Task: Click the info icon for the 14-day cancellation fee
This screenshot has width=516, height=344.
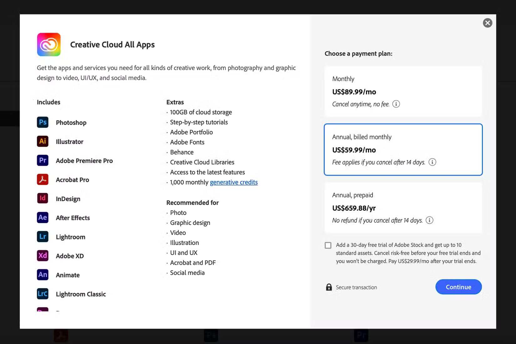Action: (433, 162)
